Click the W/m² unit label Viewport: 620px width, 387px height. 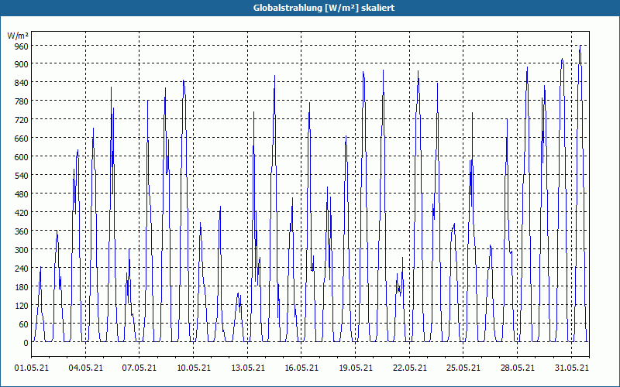coord(18,36)
